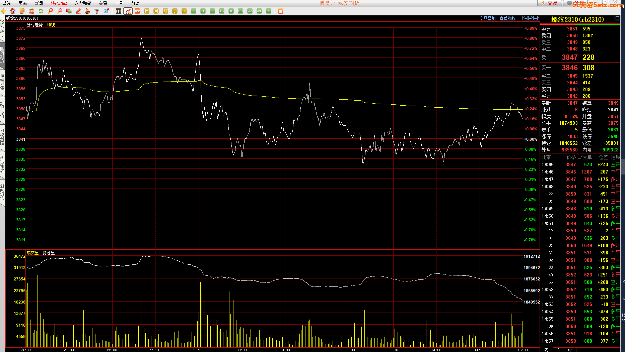Switch to the 笔 tab below trade list
This screenshot has width=625, height=352.
click(546, 350)
